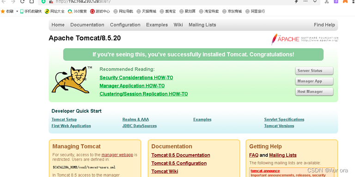This screenshot has width=355, height=177.
Task: Open the Tomcat 8.5 Configuration link
Action: point(179,164)
